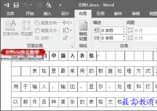This screenshot has width=157, height=111.
Task: Click the spacing before 0 行 field
Action: tap(146, 31)
